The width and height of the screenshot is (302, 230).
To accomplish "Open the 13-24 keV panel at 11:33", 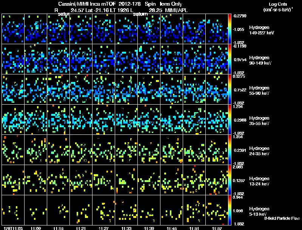I will point(126,180).
